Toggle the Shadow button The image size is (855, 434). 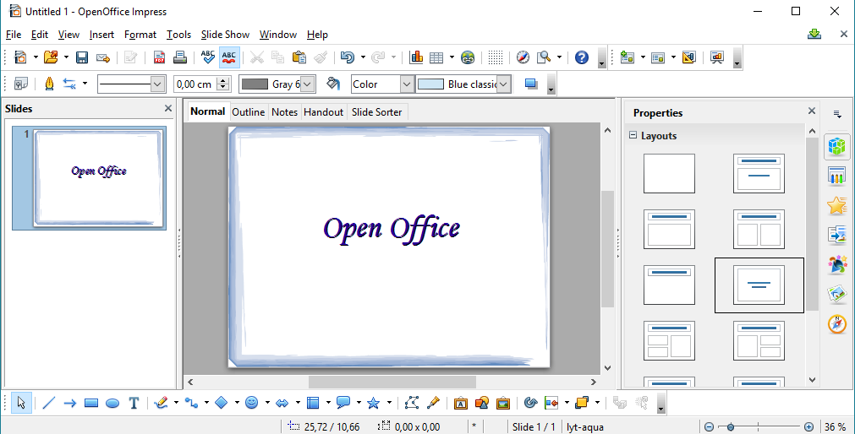[531, 84]
